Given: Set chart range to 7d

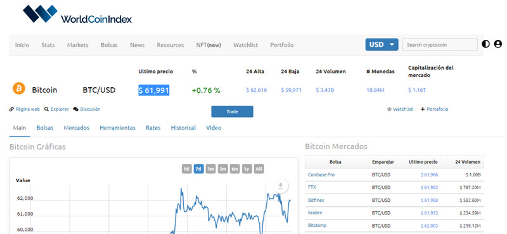Looking at the screenshot, I should [198, 169].
